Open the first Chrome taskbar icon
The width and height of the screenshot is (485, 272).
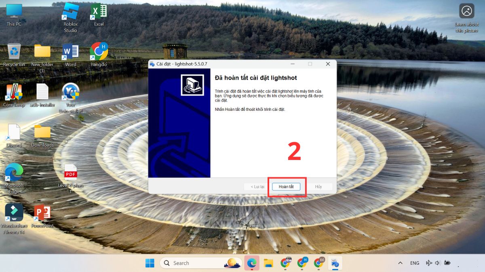[285, 263]
